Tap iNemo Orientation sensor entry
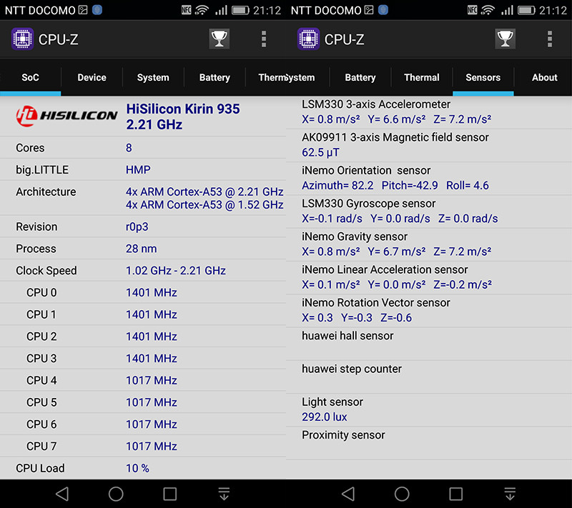572x508 pixels. click(x=429, y=178)
